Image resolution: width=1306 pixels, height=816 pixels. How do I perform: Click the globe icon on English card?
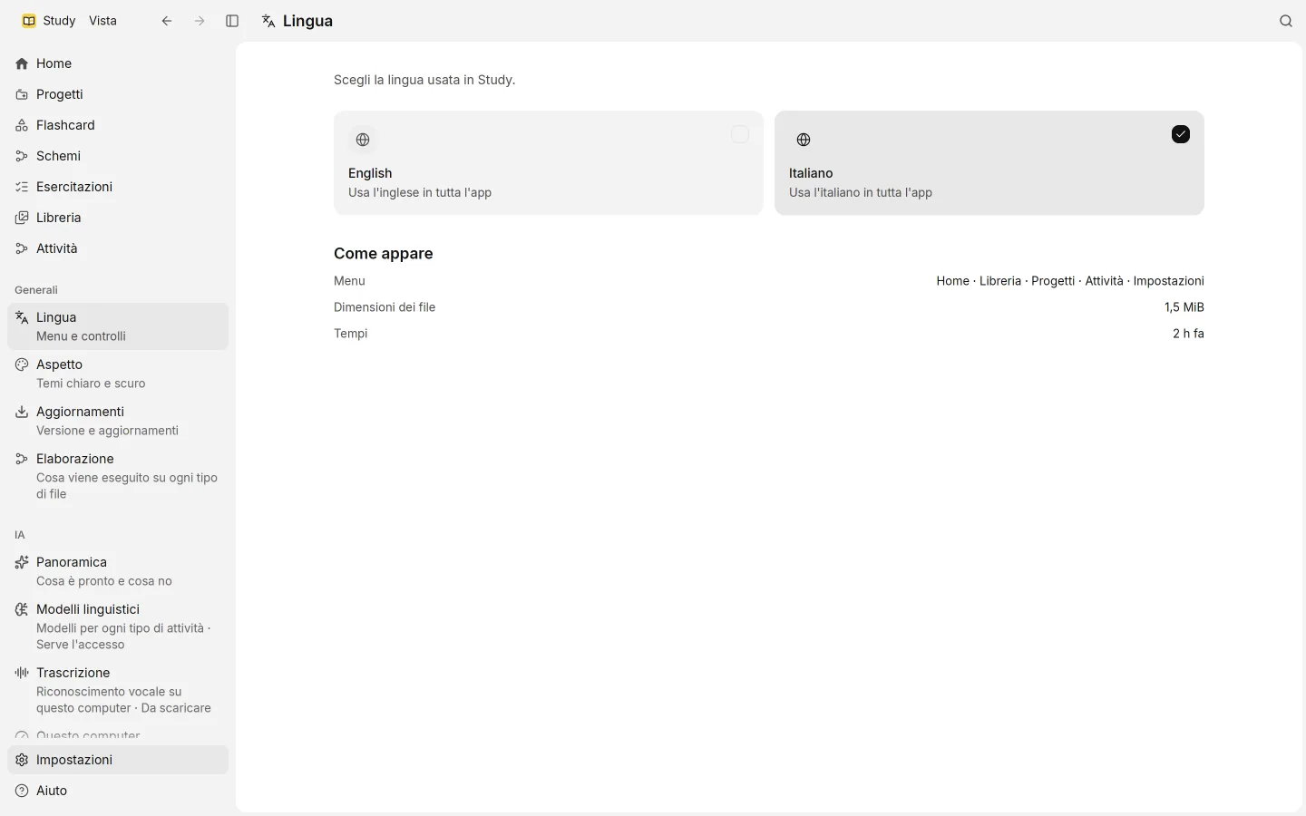pyautogui.click(x=363, y=140)
